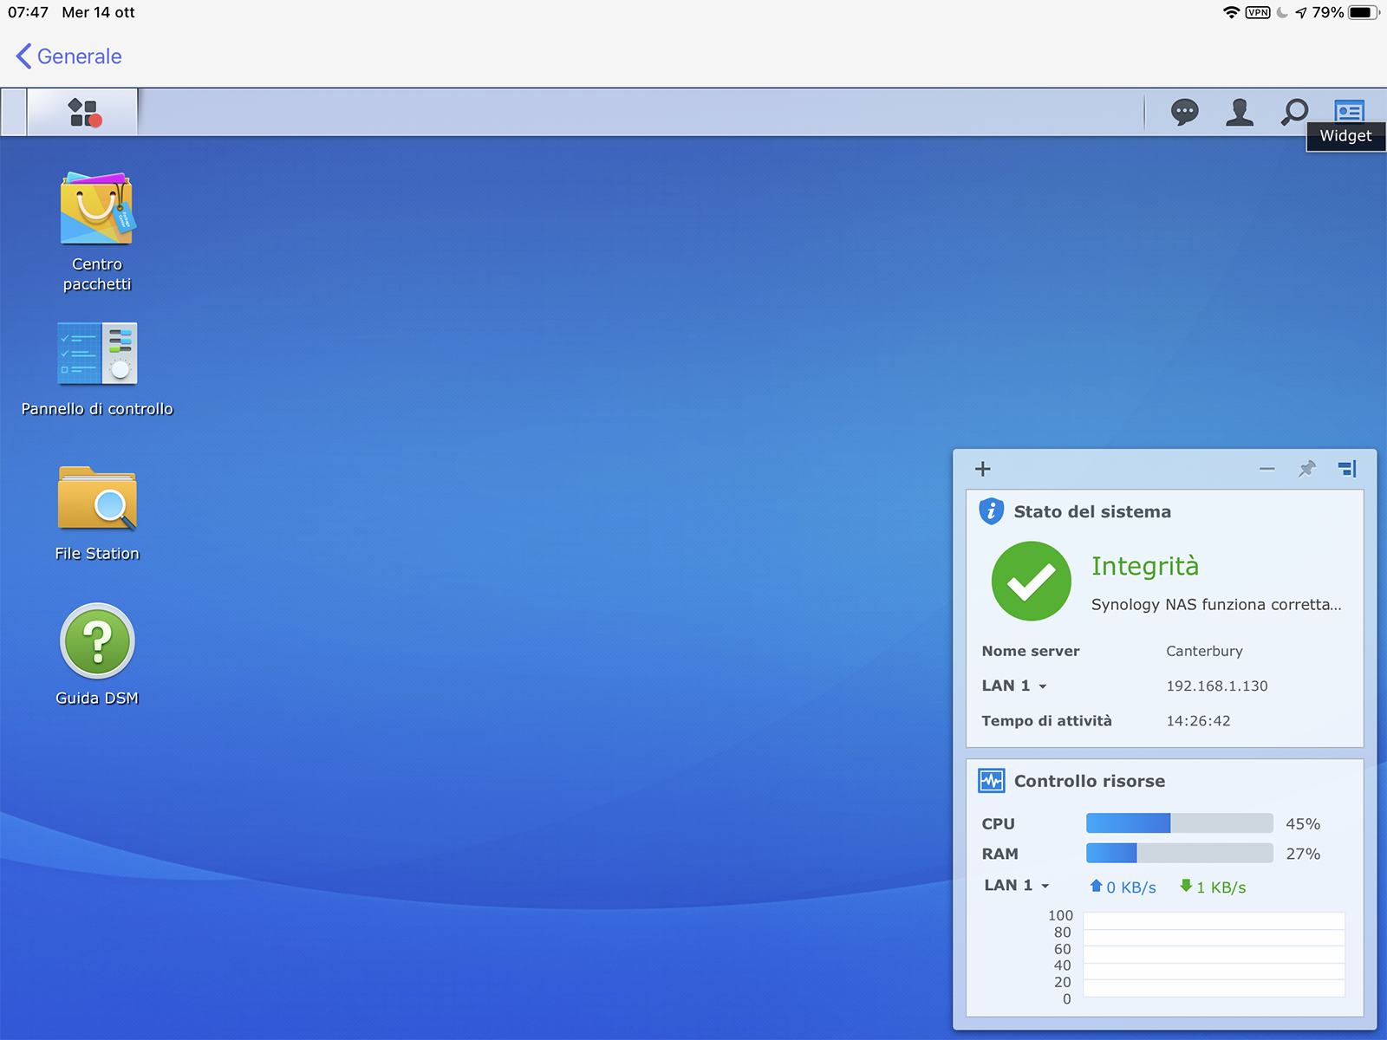Click the download speed 1 KB/s
This screenshot has width=1387, height=1040.
click(1213, 887)
